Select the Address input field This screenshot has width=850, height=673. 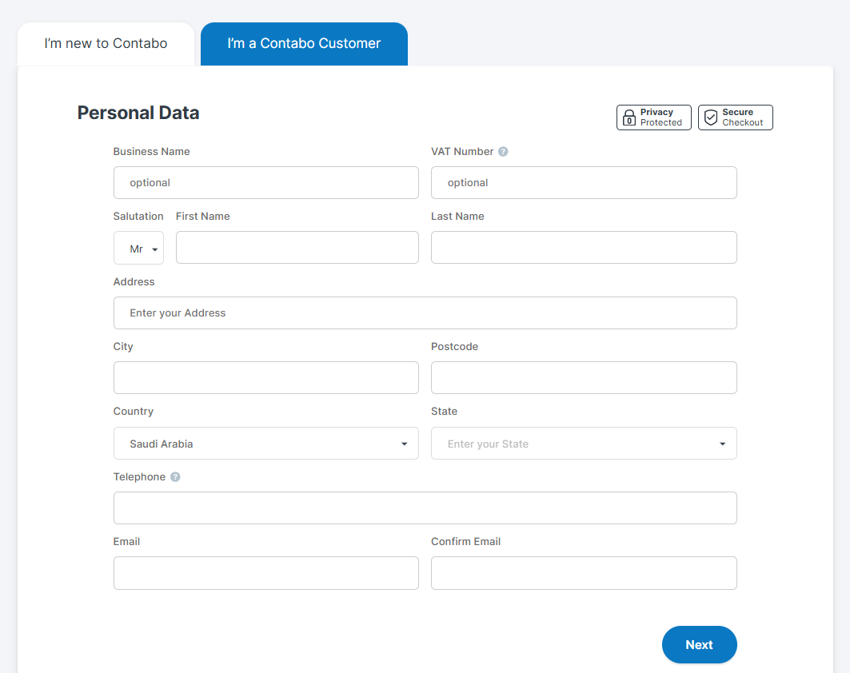pos(425,313)
